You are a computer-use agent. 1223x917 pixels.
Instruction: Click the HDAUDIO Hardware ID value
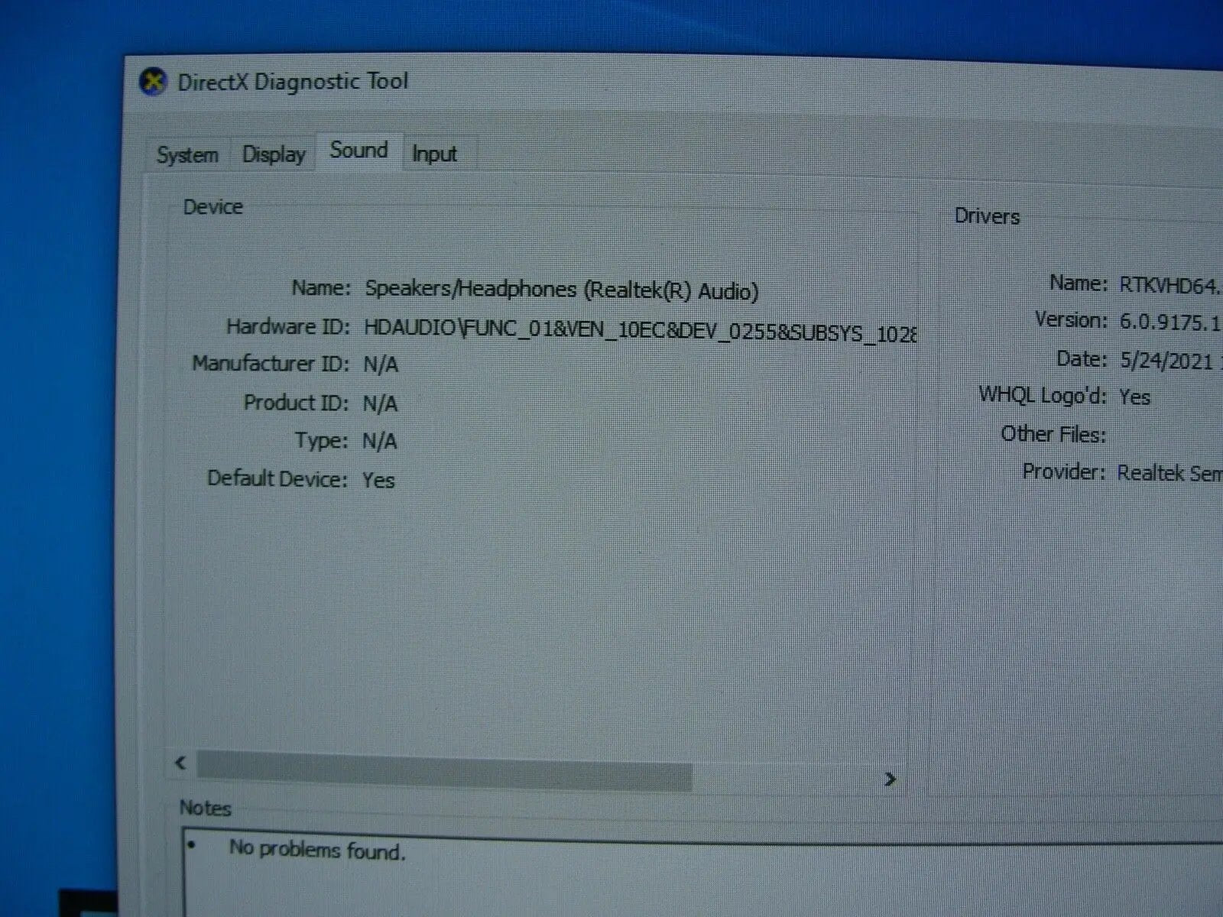[640, 331]
